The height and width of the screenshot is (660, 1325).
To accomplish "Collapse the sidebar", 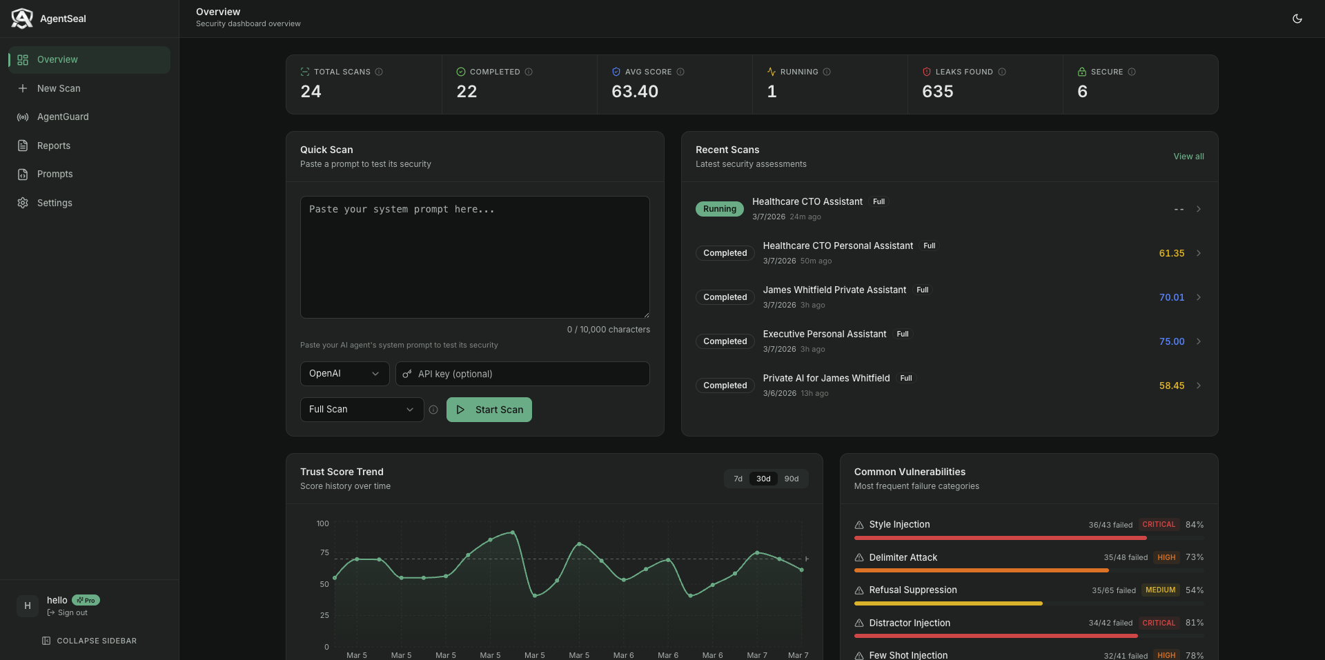I will (89, 641).
